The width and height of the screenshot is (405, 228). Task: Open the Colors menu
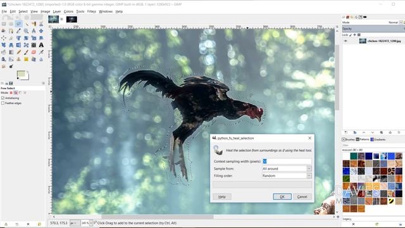68,11
